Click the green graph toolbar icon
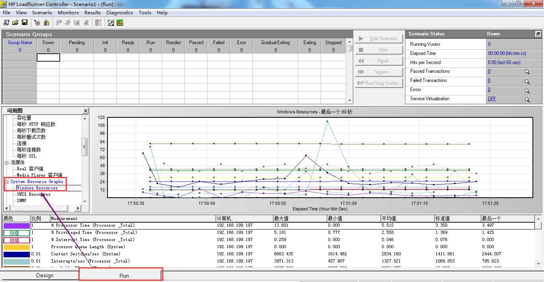The image size is (544, 282). (119, 23)
